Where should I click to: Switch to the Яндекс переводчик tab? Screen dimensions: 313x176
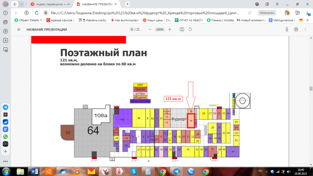(x=51, y=4)
